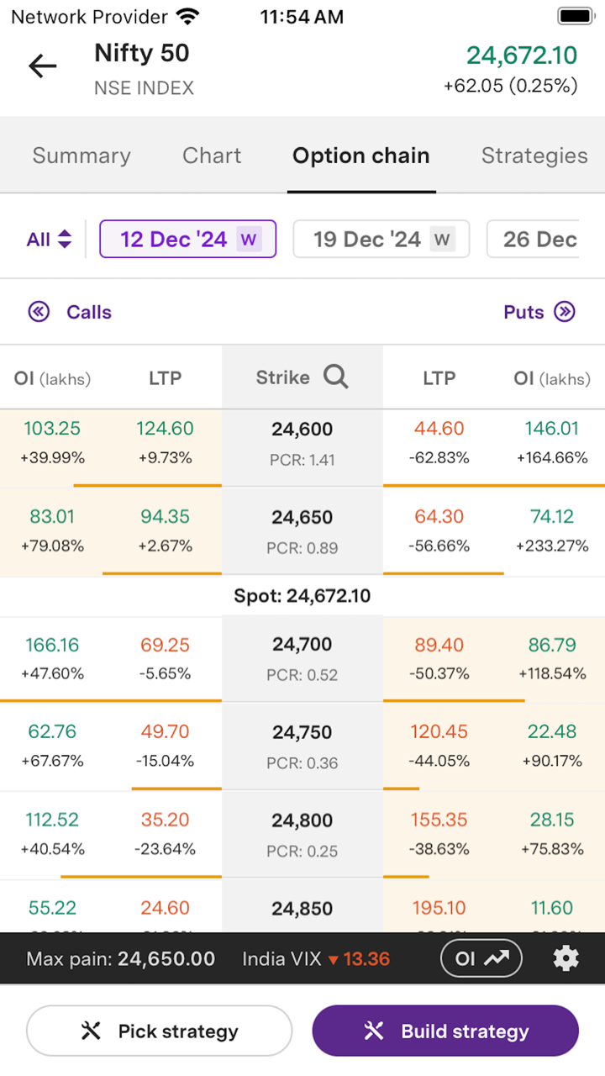Image resolution: width=605 pixels, height=1076 pixels.
Task: Toggle the OI chart view button
Action: click(481, 958)
